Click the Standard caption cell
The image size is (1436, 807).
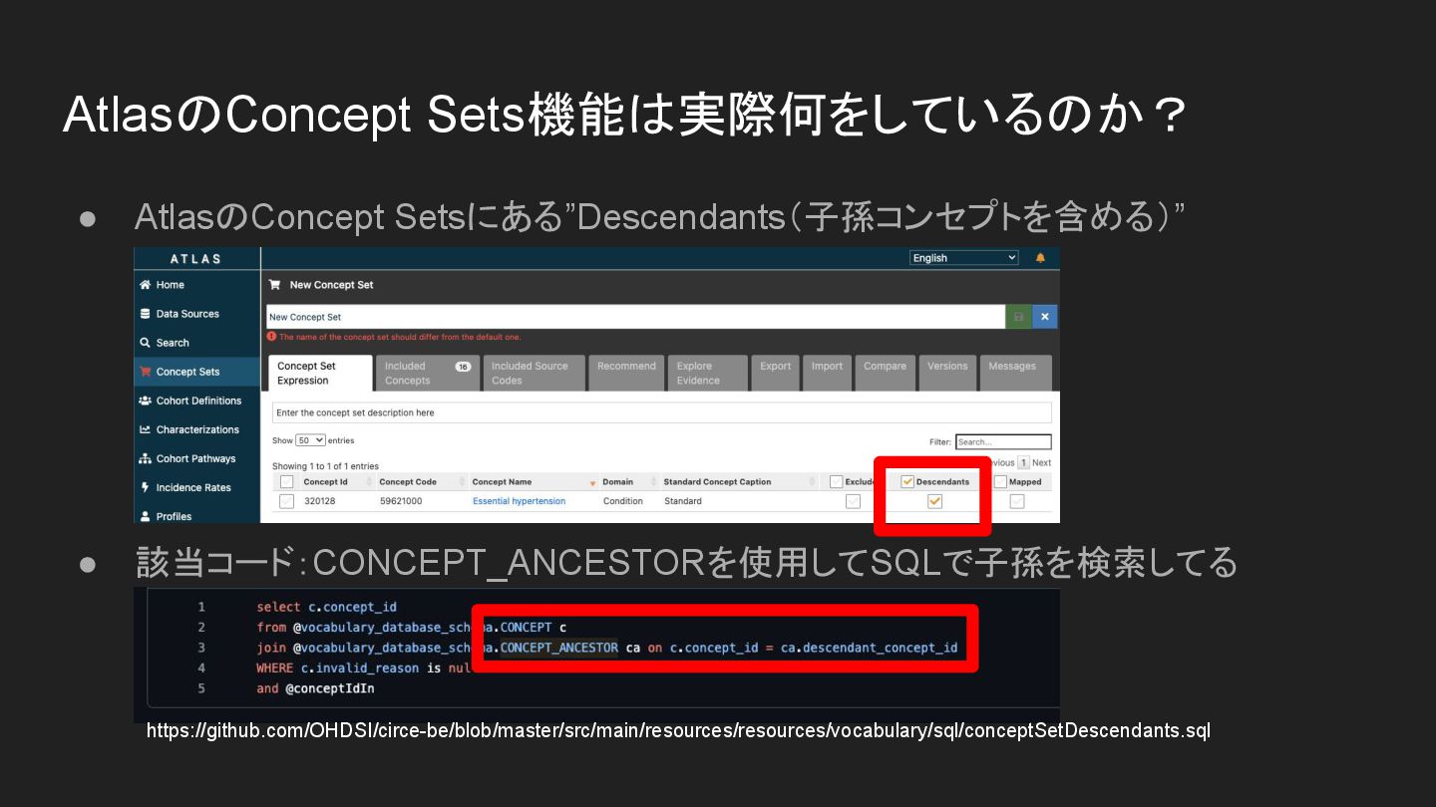pos(682,501)
